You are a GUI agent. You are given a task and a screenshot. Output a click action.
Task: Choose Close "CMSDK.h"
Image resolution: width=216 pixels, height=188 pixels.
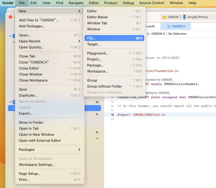[50, 62]
